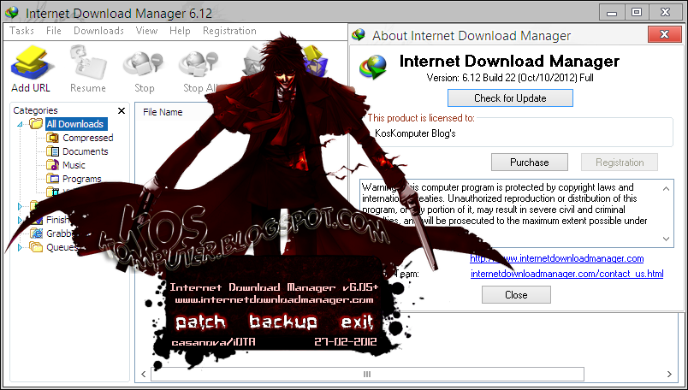Click the Grabber projects icon
688x390 pixels.
[x=37, y=233]
